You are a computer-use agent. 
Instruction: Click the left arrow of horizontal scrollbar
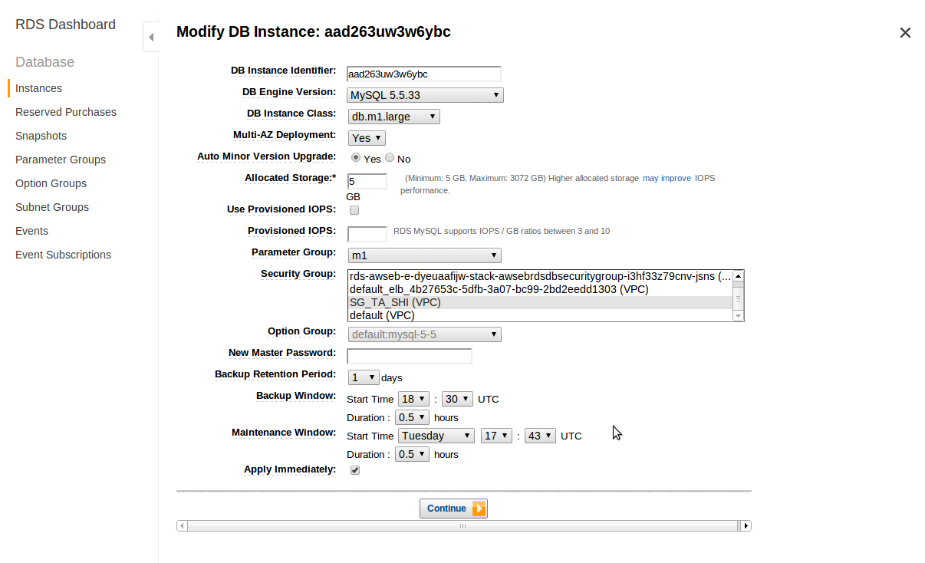click(x=182, y=525)
